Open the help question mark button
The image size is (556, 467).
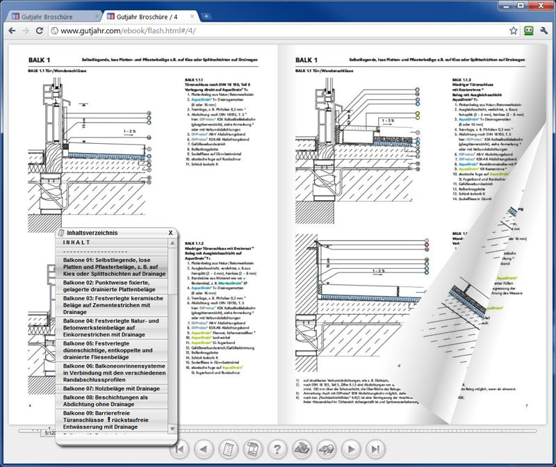[x=277, y=449]
